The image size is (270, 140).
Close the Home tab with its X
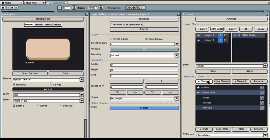21,3
